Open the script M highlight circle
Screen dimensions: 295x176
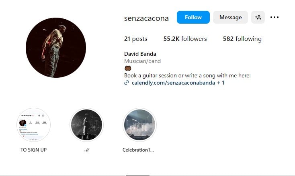coord(86,125)
